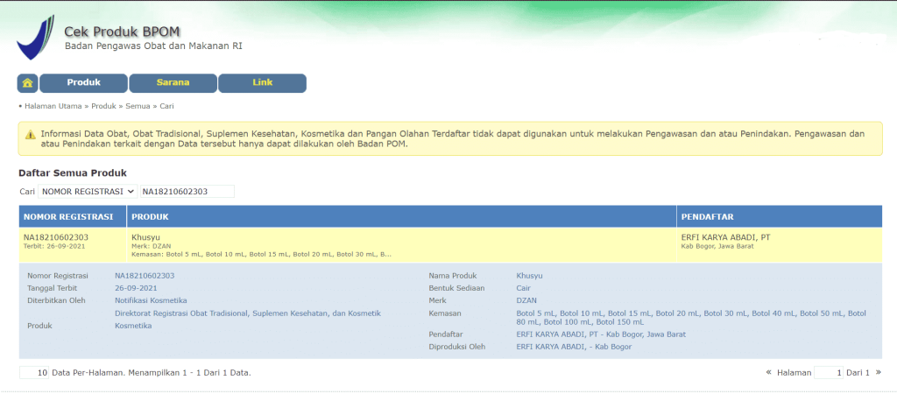The height and width of the screenshot is (394, 897).
Task: Click Merk value DZAN in details
Action: [x=526, y=301]
